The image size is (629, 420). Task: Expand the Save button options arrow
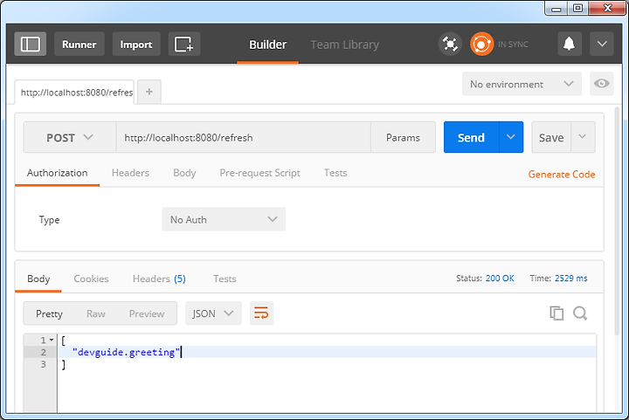[x=583, y=137]
